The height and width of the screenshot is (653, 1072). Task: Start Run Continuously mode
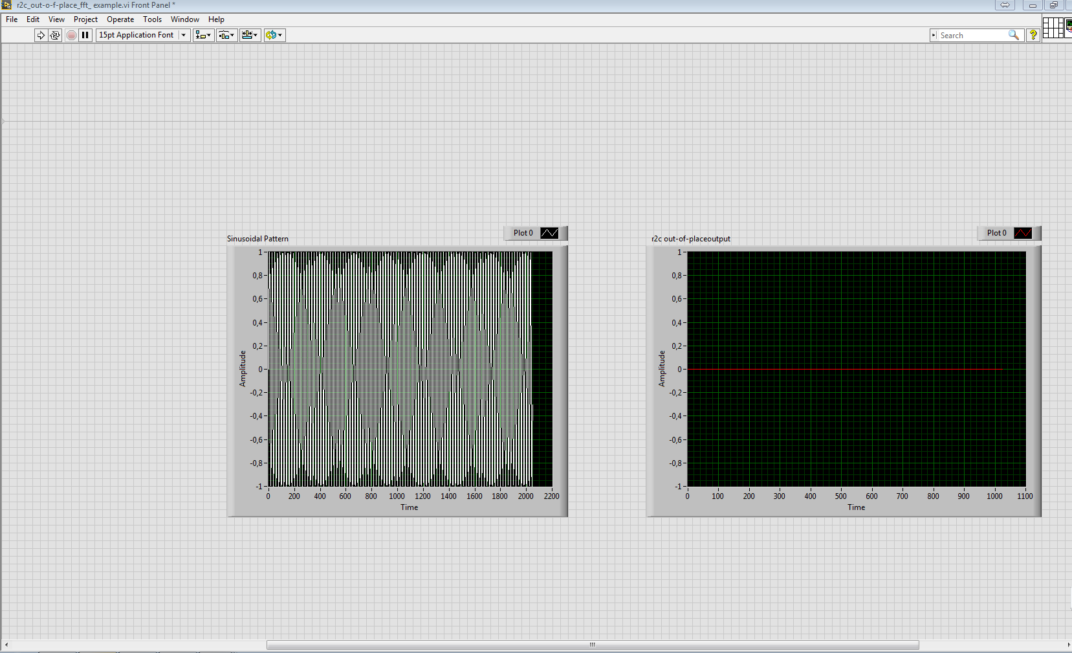click(55, 35)
